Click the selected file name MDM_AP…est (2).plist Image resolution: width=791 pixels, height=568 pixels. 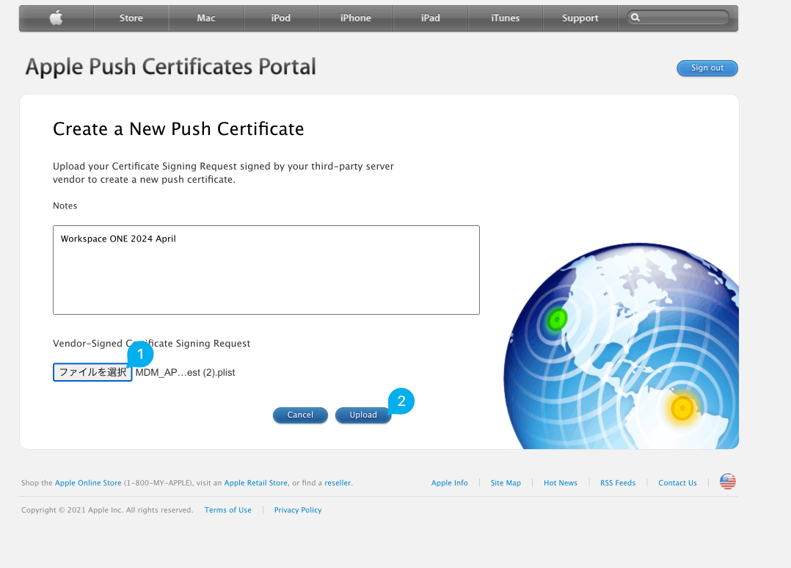tap(185, 372)
